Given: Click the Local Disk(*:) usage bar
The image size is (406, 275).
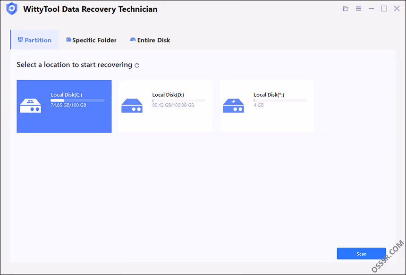Looking at the screenshot, I should point(280,100).
